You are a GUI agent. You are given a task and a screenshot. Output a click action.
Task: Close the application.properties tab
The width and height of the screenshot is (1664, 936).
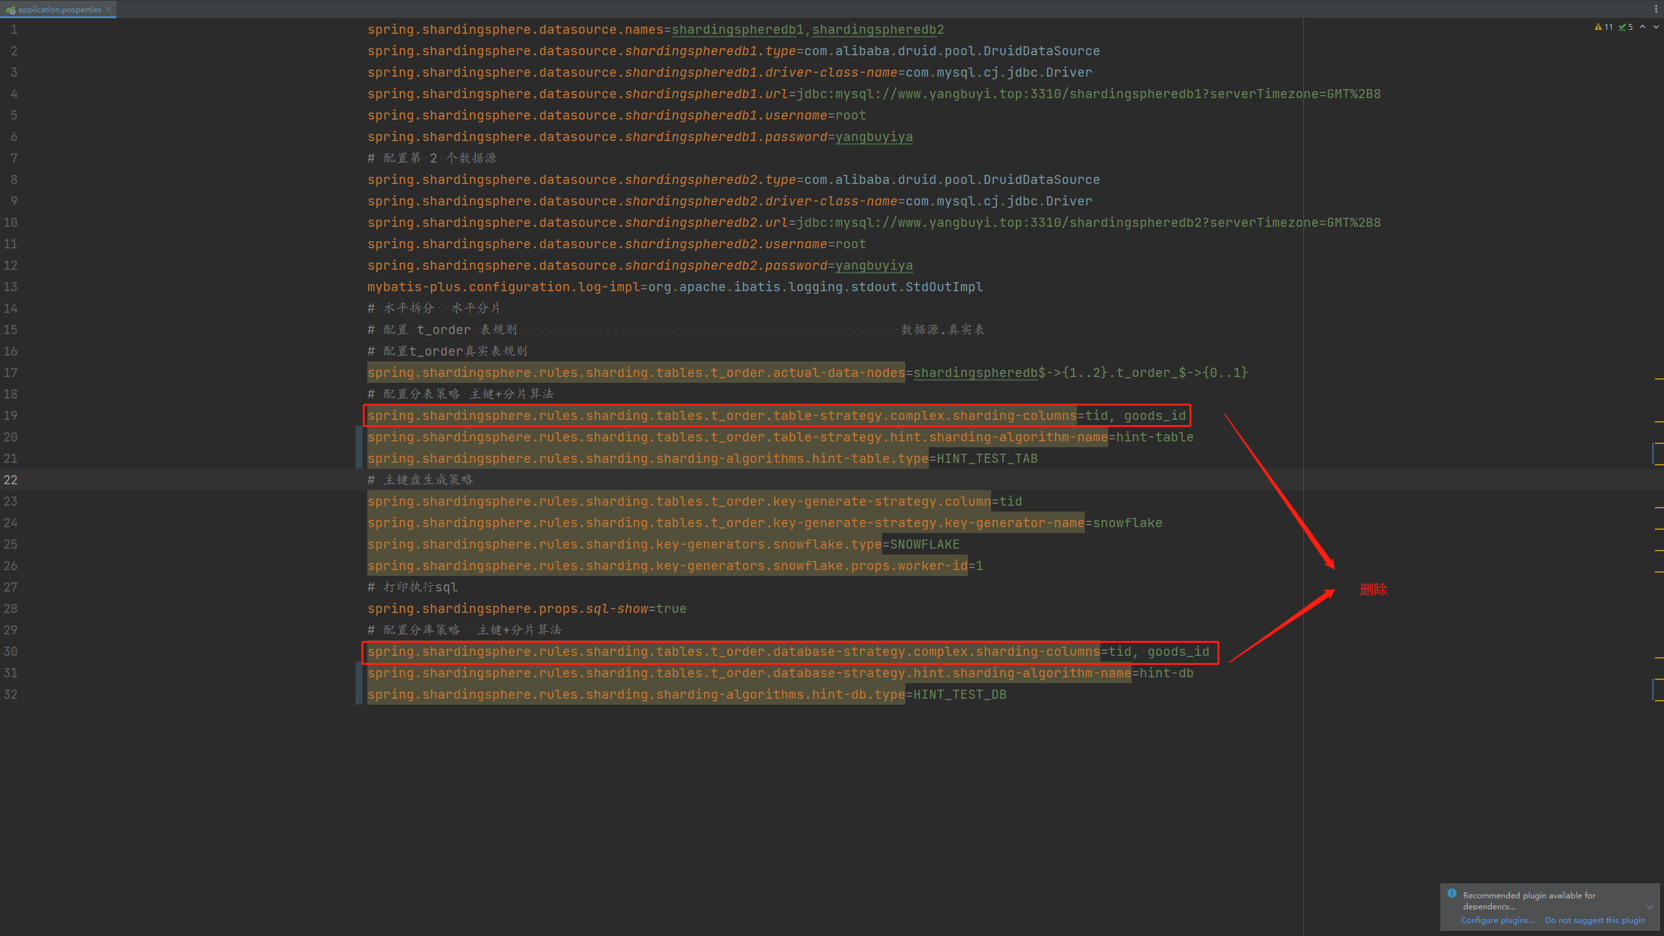109,9
